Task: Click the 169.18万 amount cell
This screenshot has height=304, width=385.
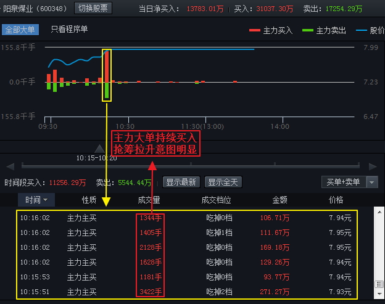Action: click(x=275, y=247)
